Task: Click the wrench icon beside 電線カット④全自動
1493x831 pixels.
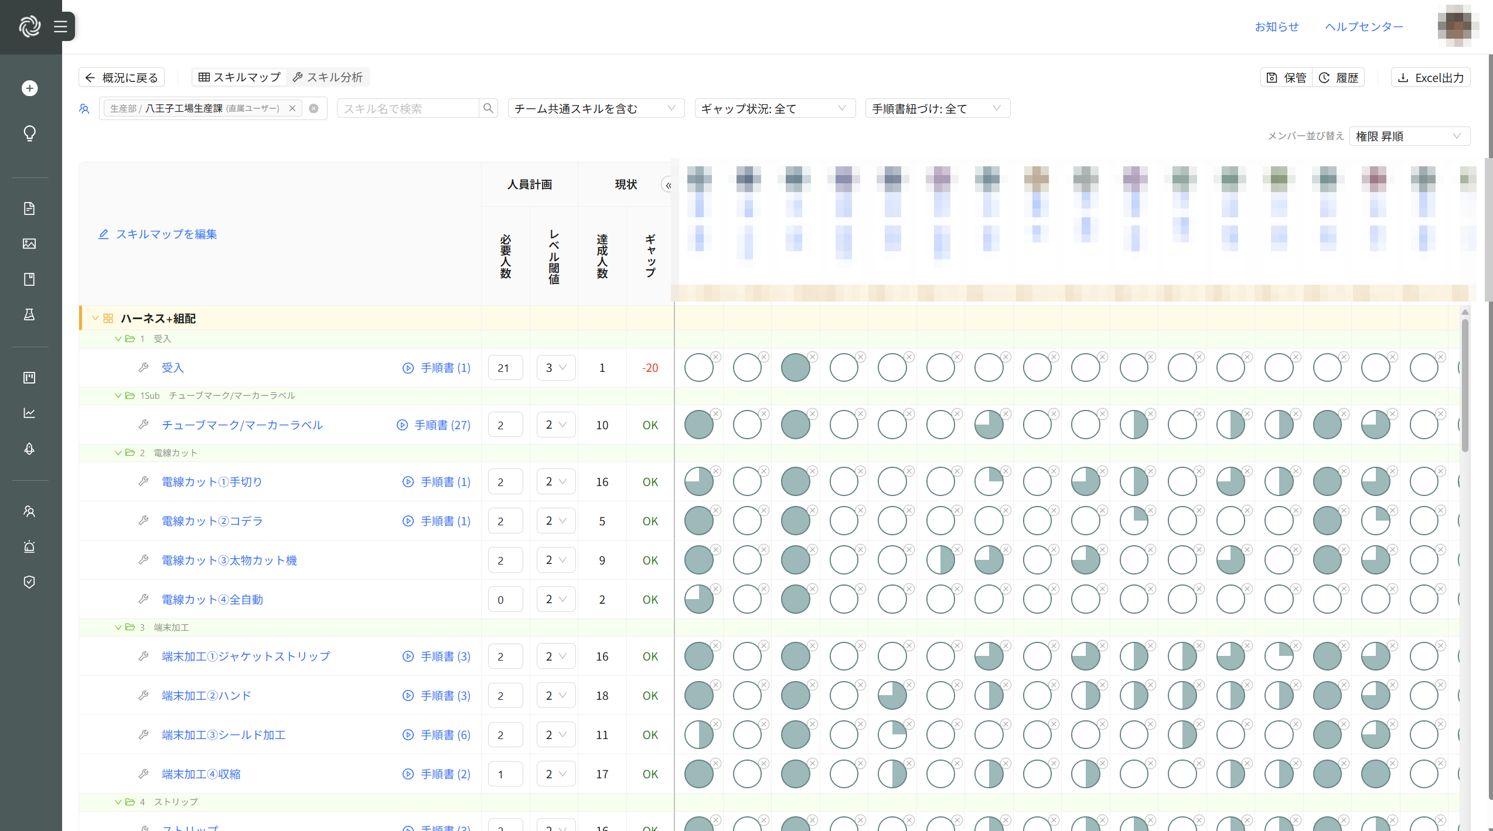Action: [144, 599]
